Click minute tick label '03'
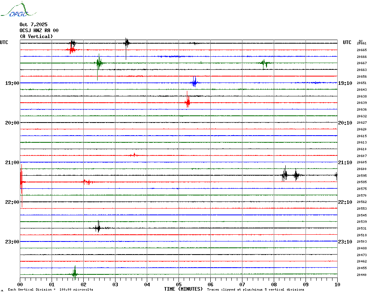The height and width of the screenshot is (295, 369). (115, 284)
